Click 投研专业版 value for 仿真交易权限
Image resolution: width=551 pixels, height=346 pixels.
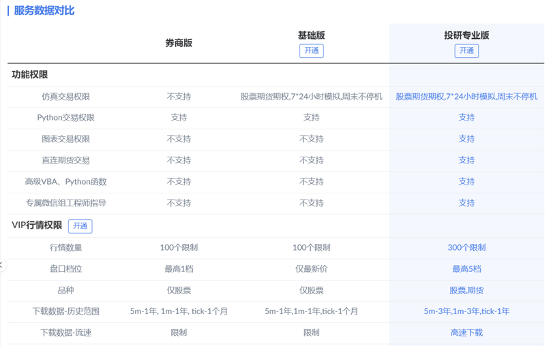click(x=466, y=97)
